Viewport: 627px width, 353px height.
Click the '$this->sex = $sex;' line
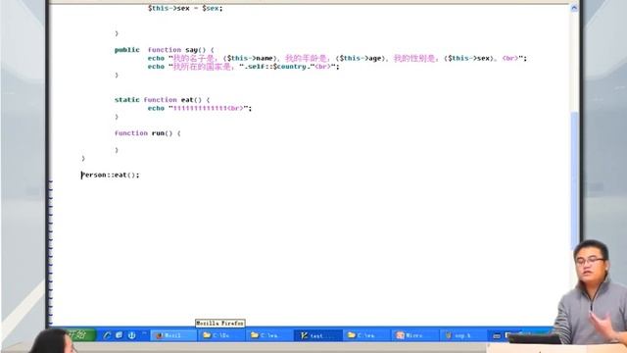pyautogui.click(x=185, y=8)
